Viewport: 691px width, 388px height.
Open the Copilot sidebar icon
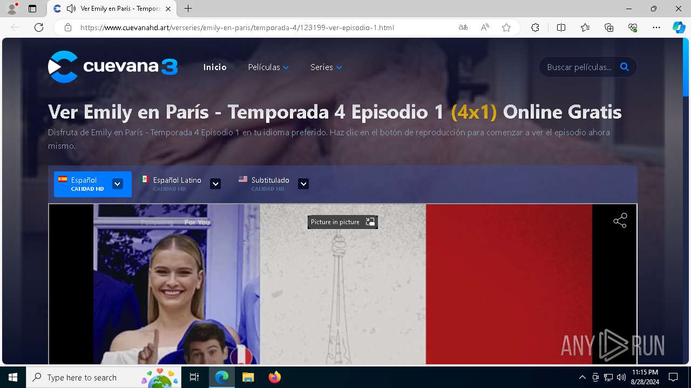click(x=679, y=27)
